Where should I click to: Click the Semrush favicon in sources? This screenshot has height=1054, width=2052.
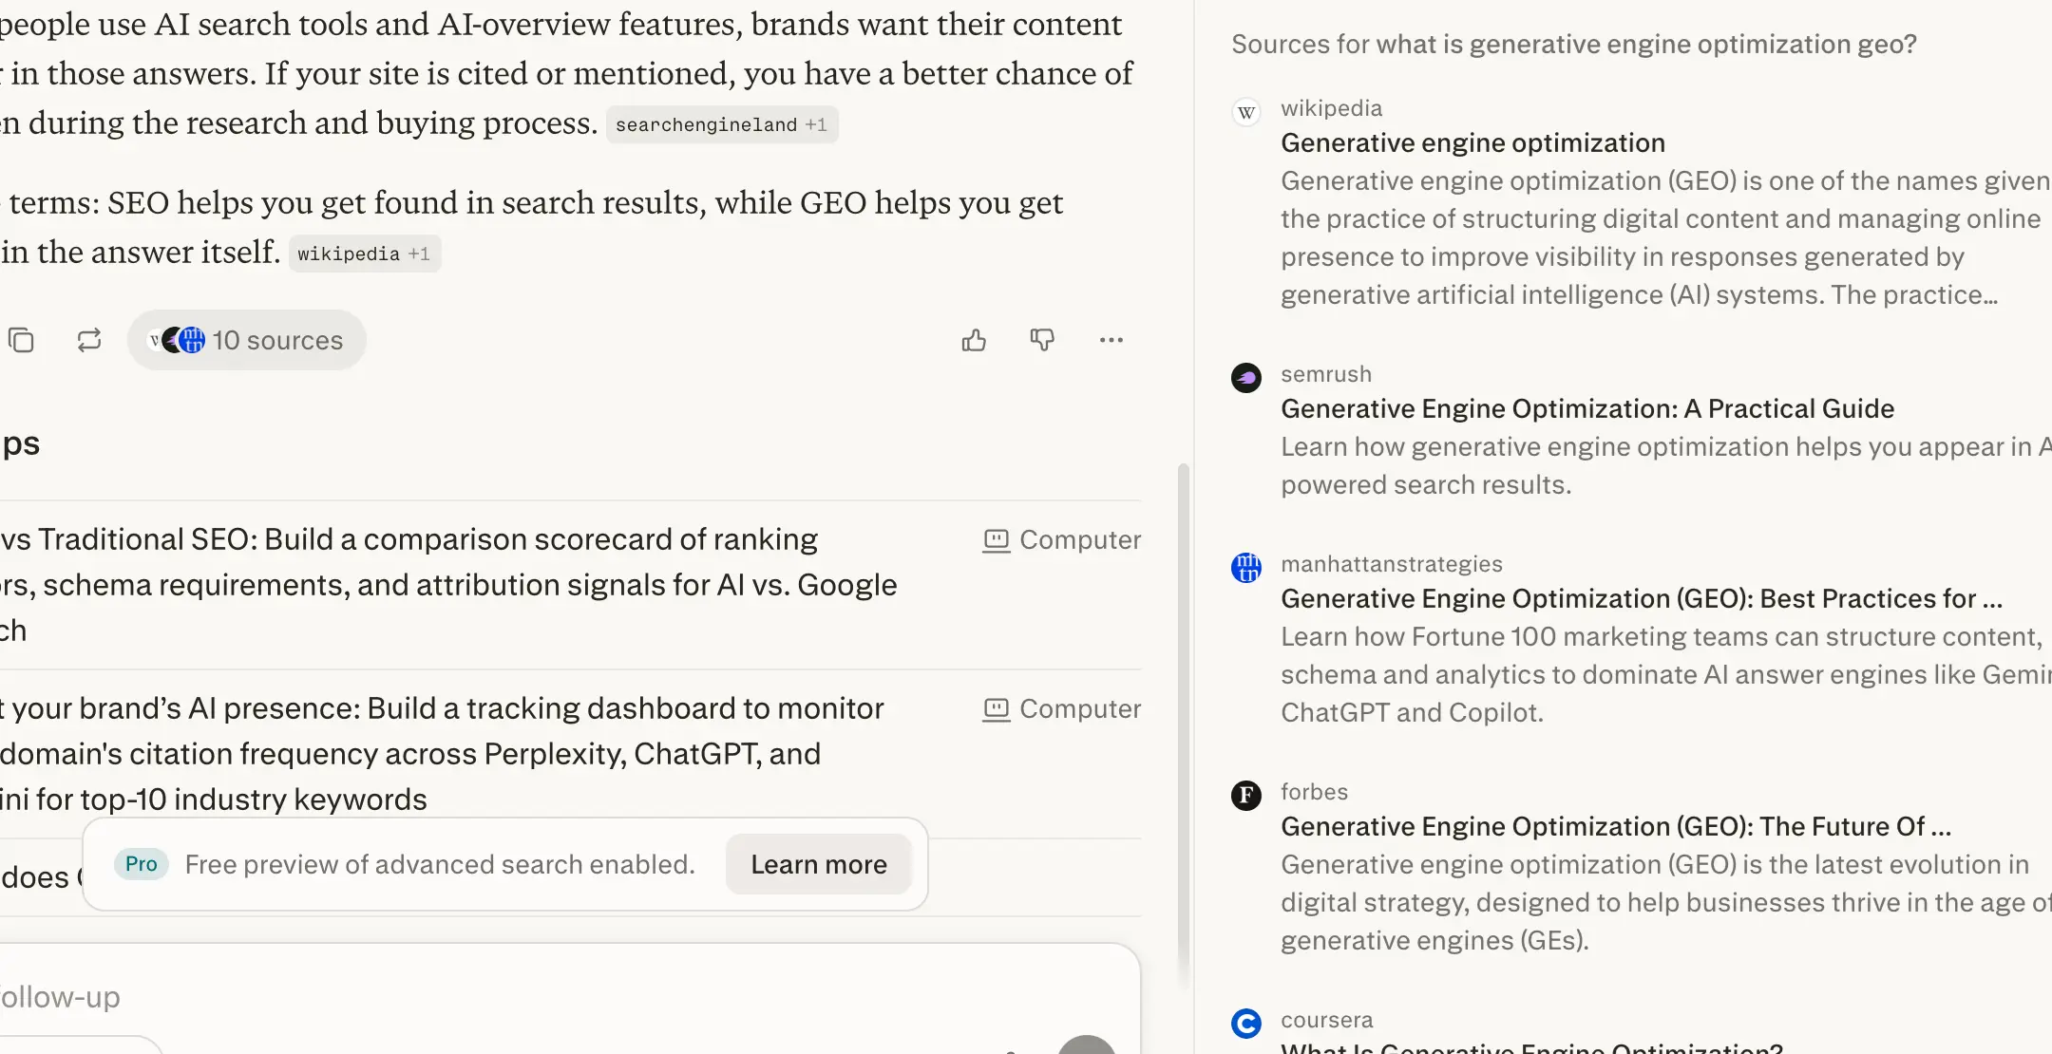1246,378
